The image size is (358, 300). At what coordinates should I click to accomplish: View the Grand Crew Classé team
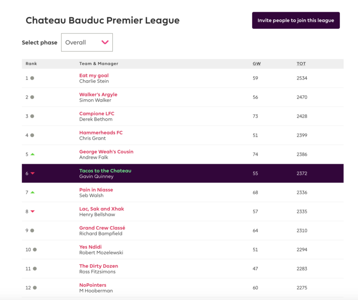pos(102,228)
